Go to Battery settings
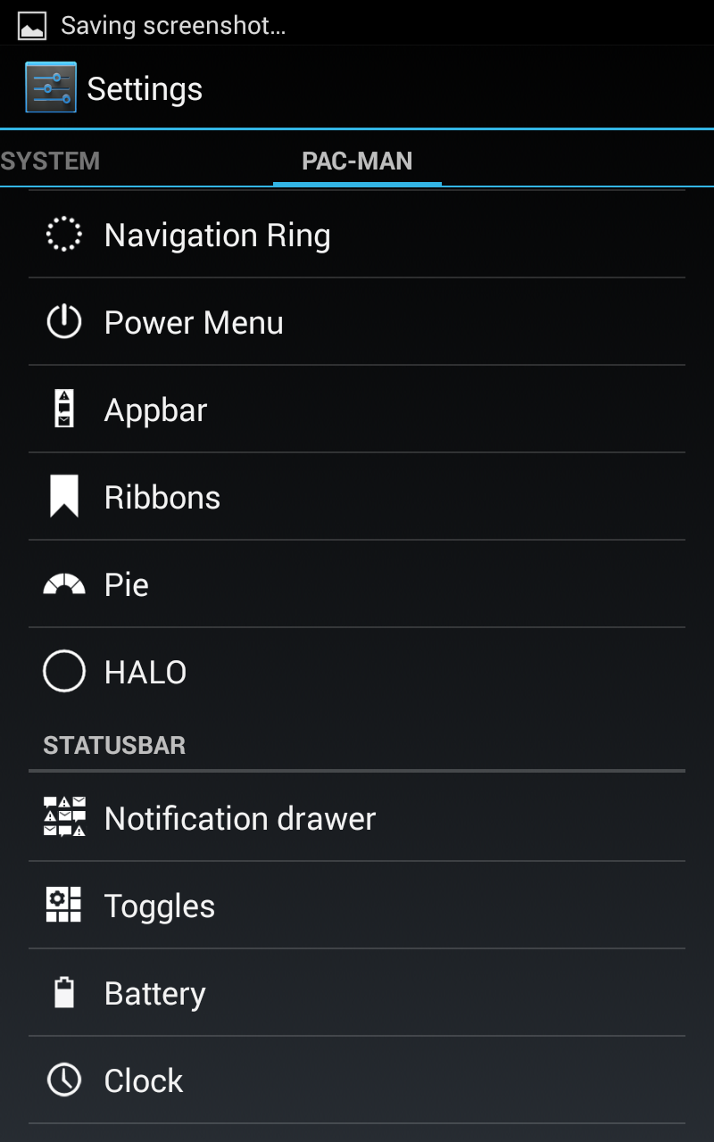Viewport: 714px width, 1142px height. [155, 993]
